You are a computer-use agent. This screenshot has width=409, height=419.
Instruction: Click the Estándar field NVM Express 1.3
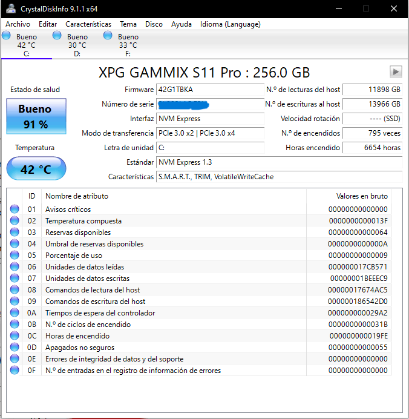pos(279,162)
